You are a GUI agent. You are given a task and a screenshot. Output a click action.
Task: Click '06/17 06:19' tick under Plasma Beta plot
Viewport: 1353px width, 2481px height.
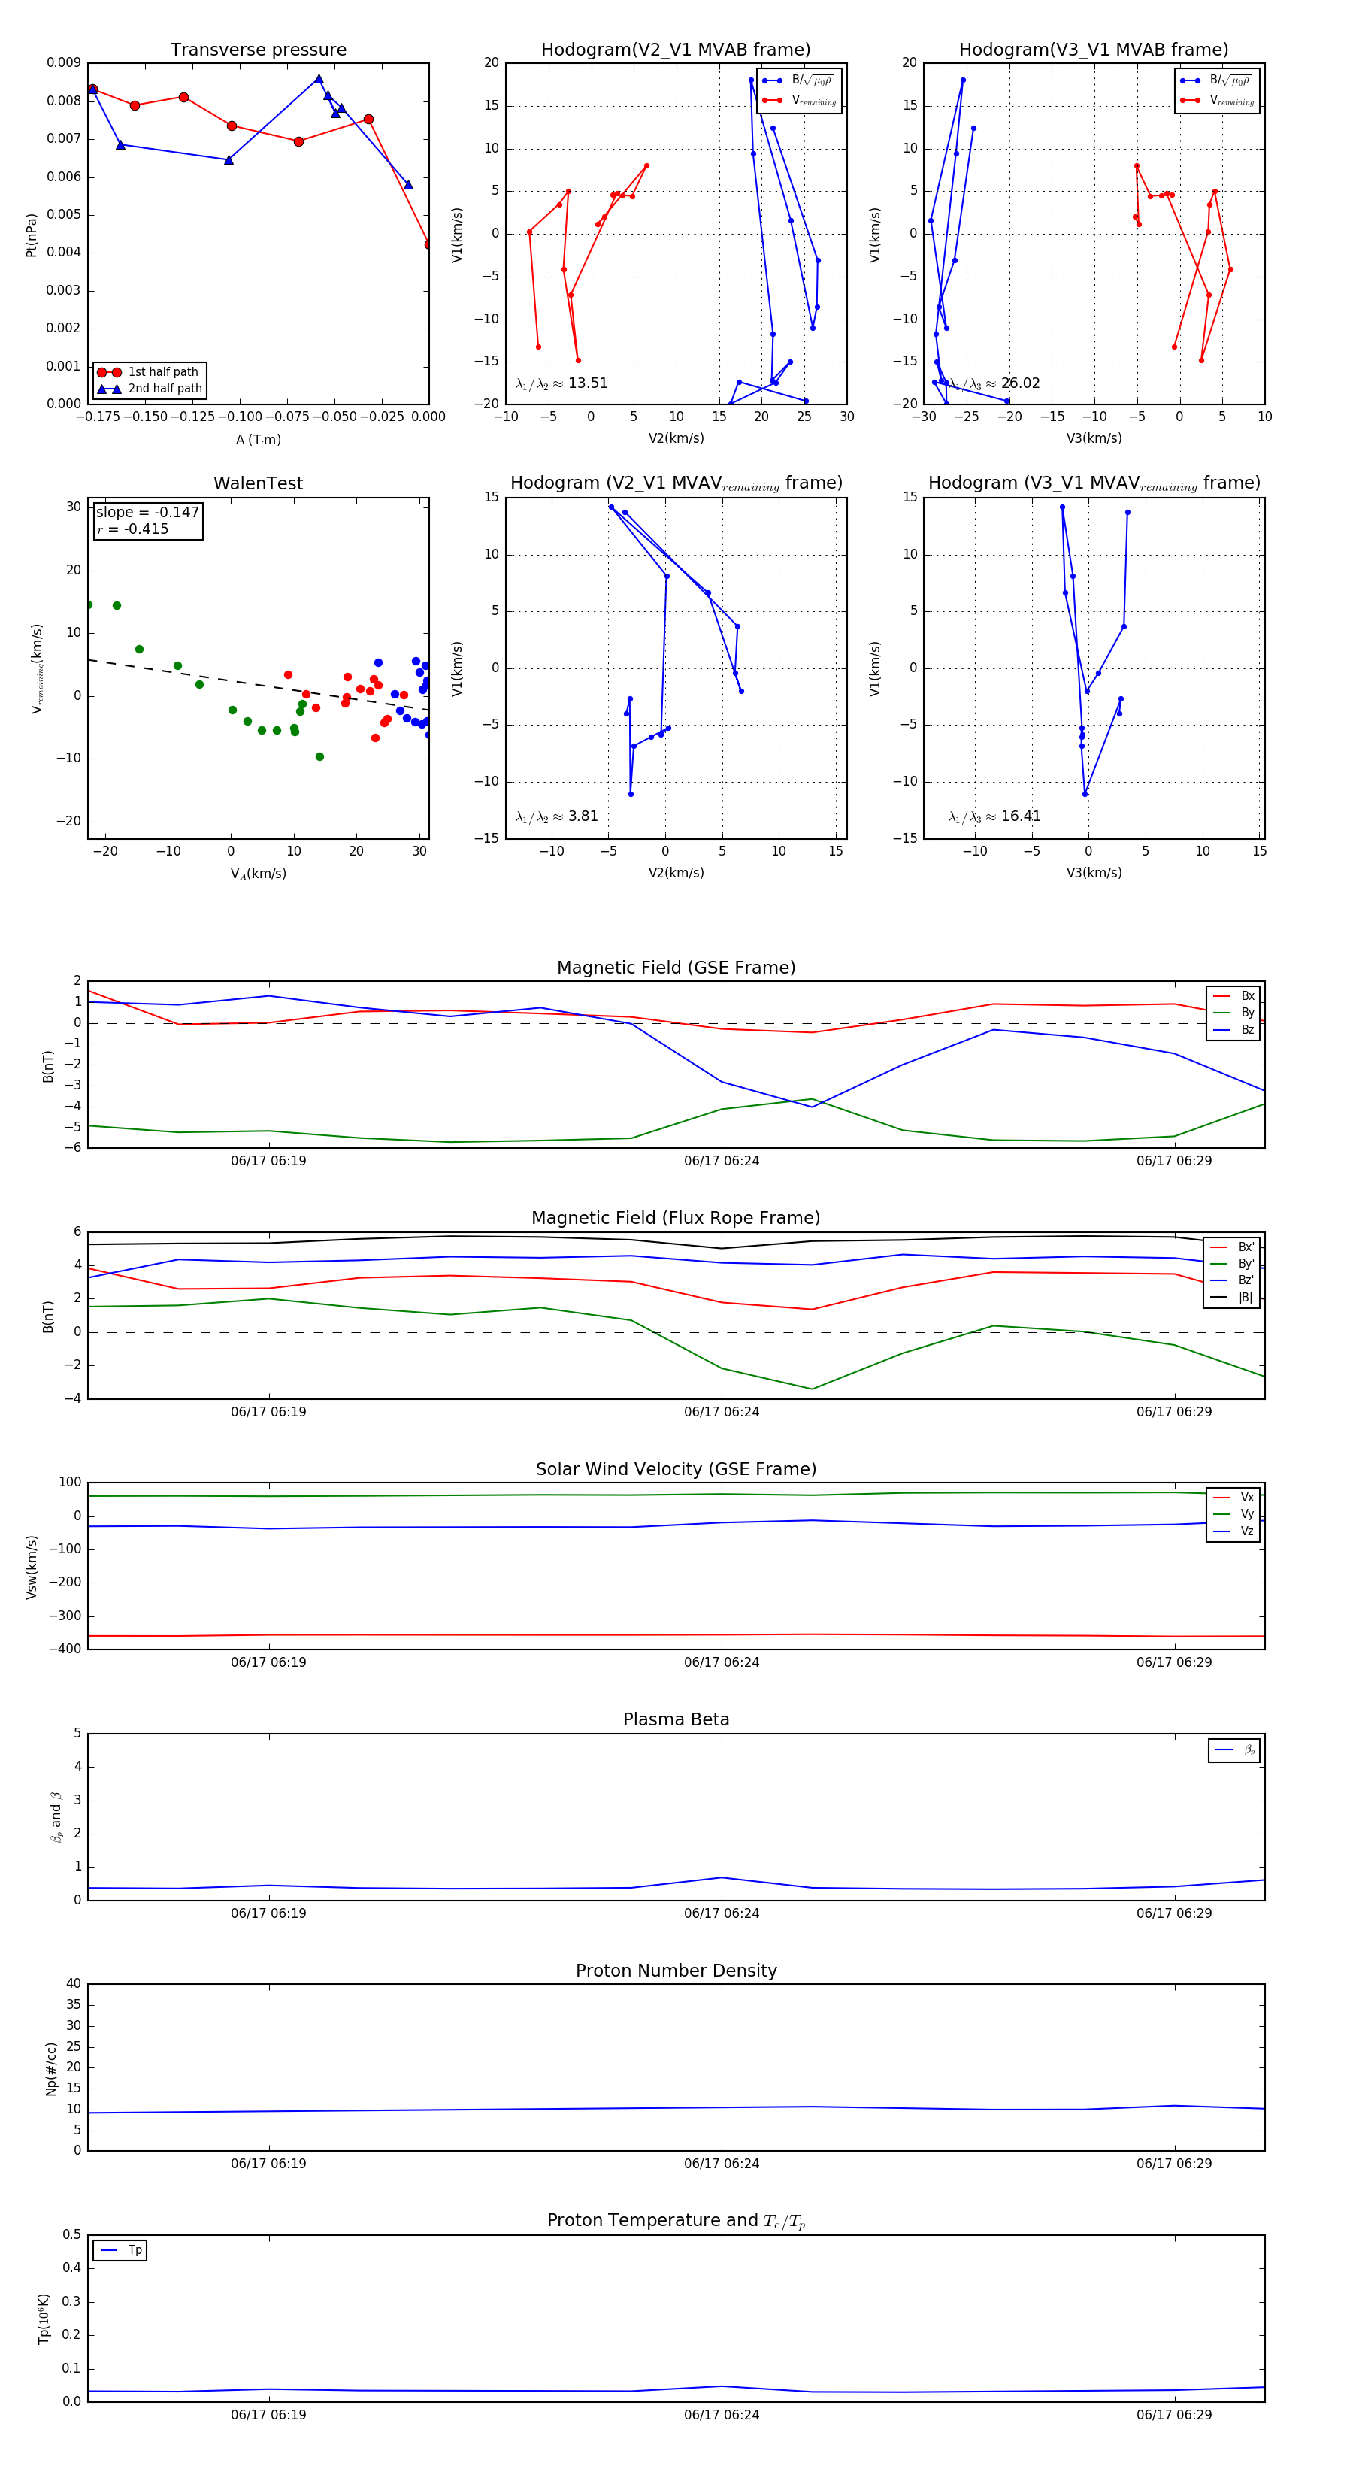(268, 1913)
